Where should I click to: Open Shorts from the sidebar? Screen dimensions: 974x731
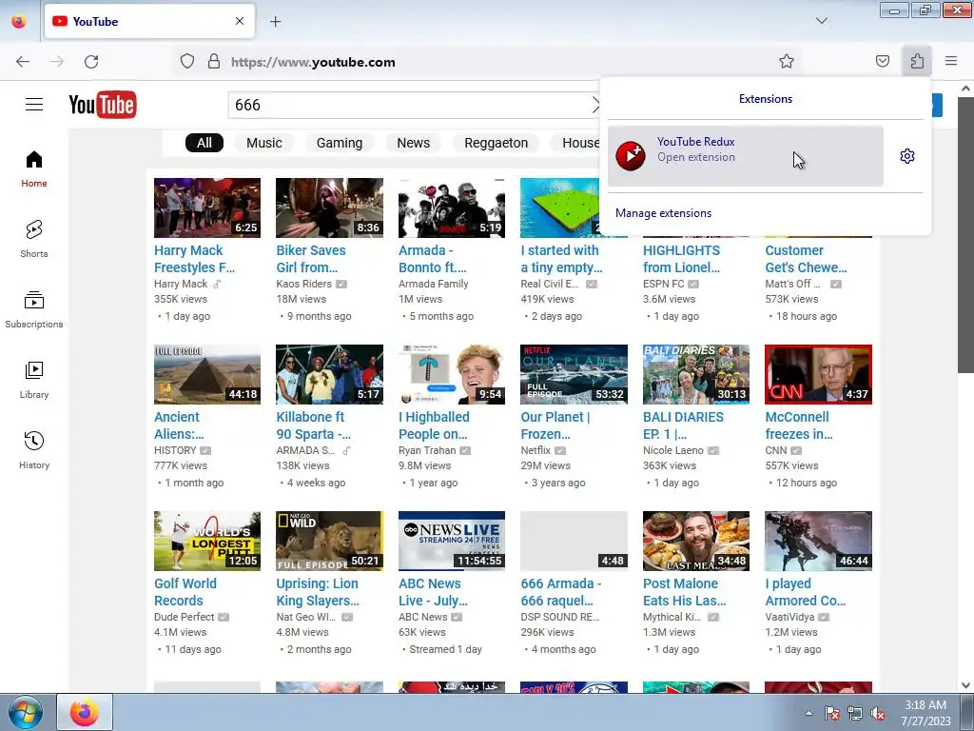click(34, 239)
